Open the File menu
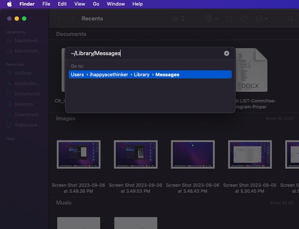 click(x=46, y=4)
